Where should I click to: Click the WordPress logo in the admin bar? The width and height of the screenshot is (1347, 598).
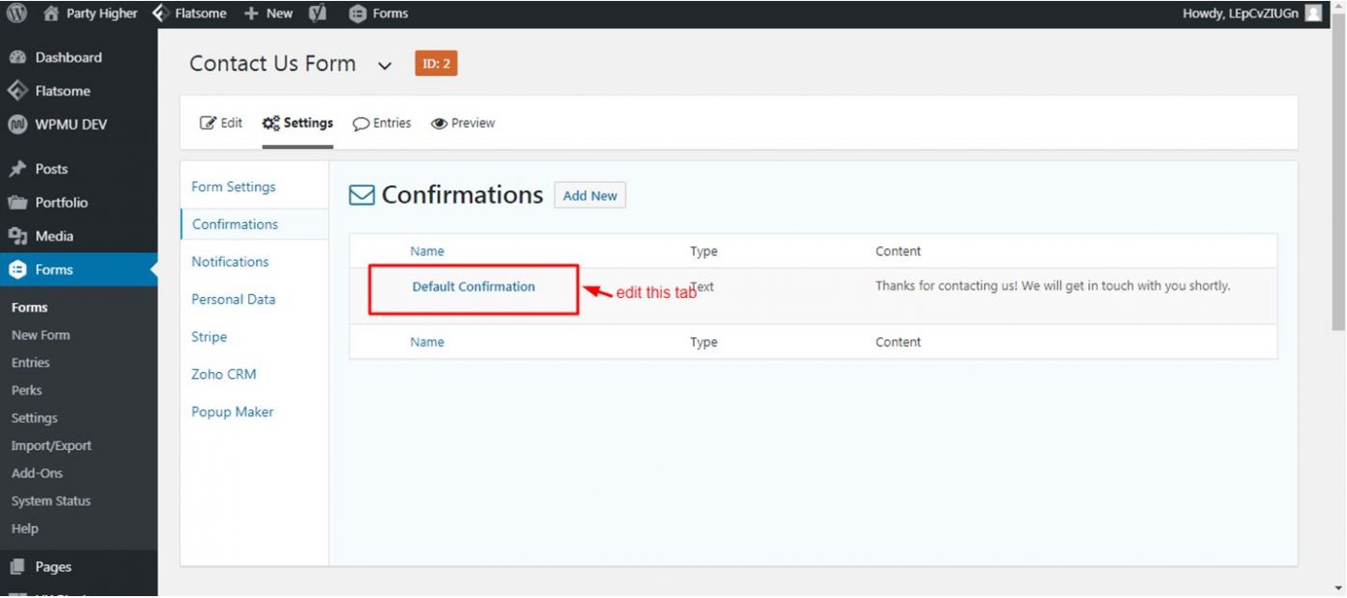click(14, 12)
